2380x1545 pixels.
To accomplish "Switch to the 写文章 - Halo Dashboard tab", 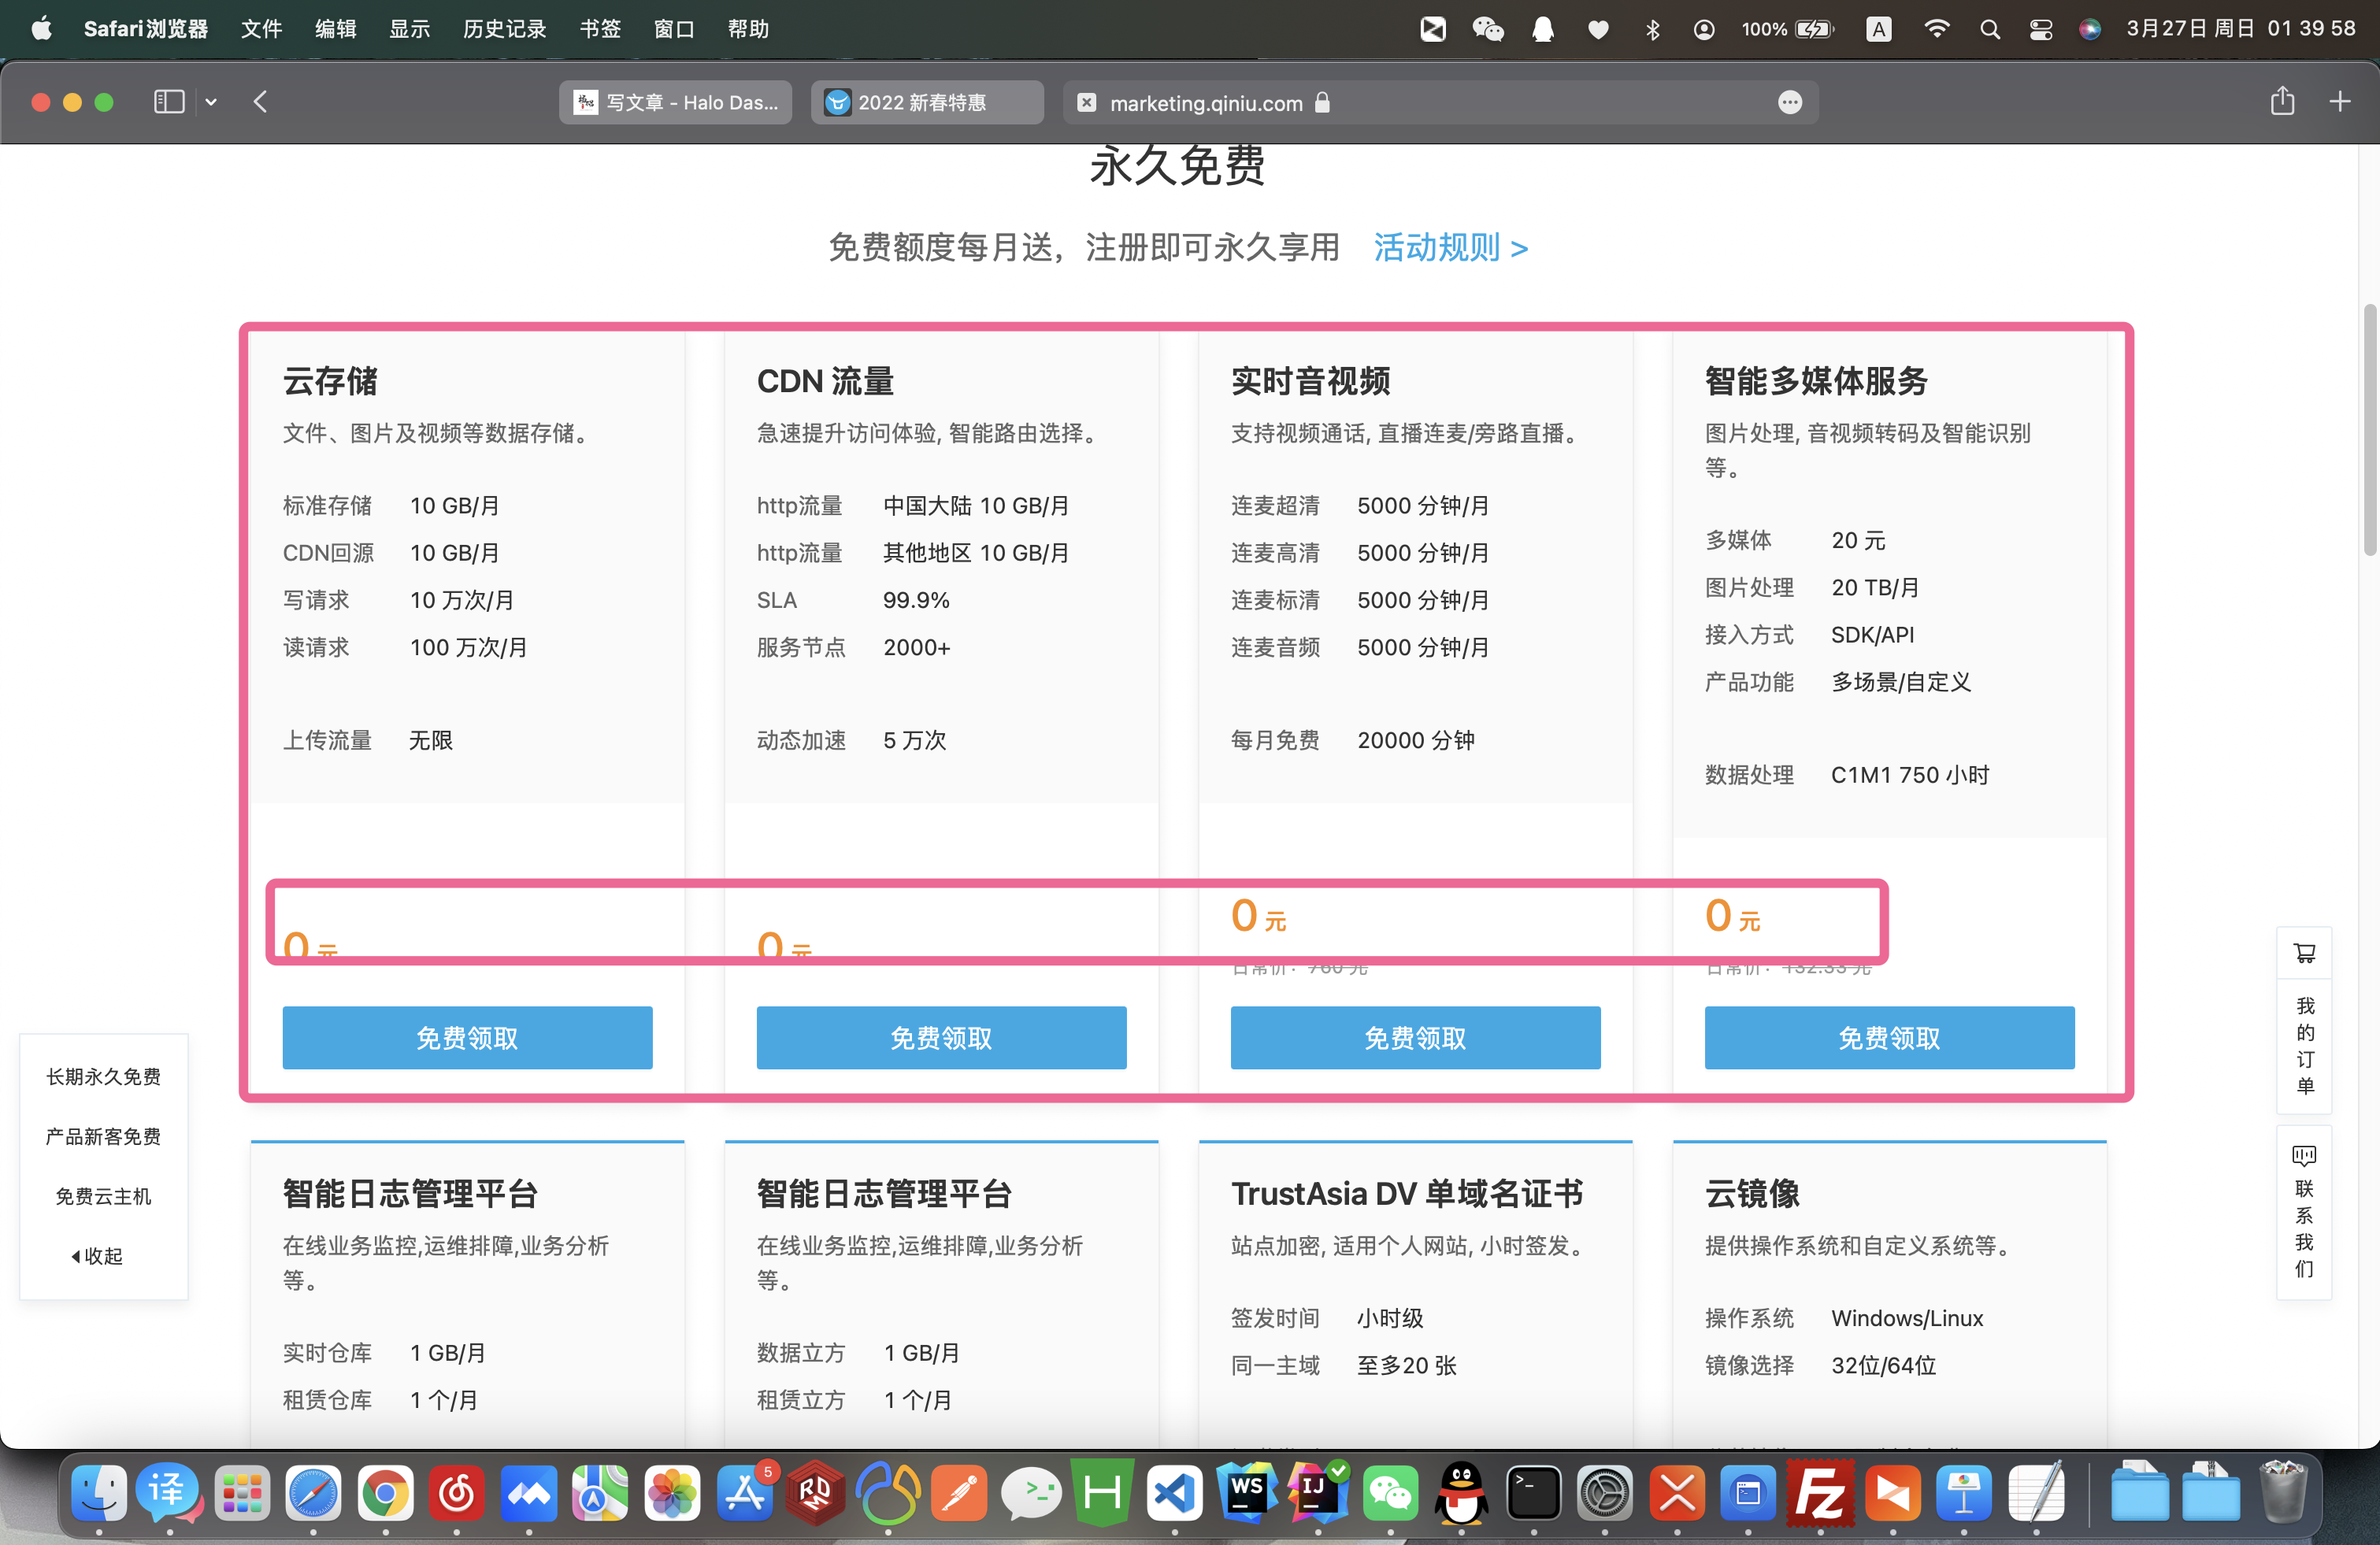I will (x=675, y=102).
